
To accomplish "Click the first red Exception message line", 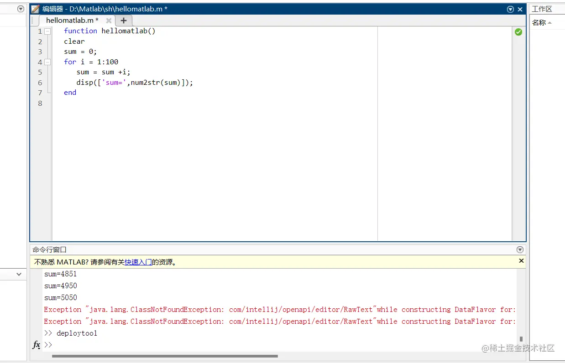I will point(280,310).
